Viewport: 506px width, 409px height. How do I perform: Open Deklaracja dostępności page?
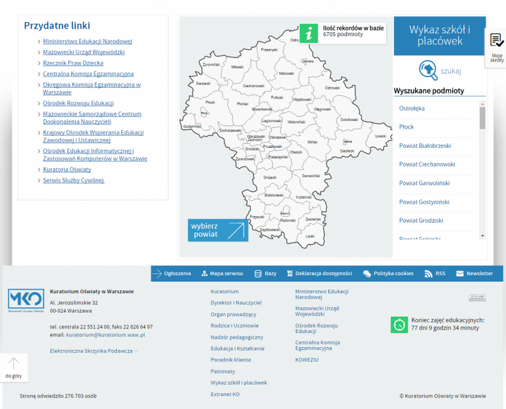pos(319,274)
